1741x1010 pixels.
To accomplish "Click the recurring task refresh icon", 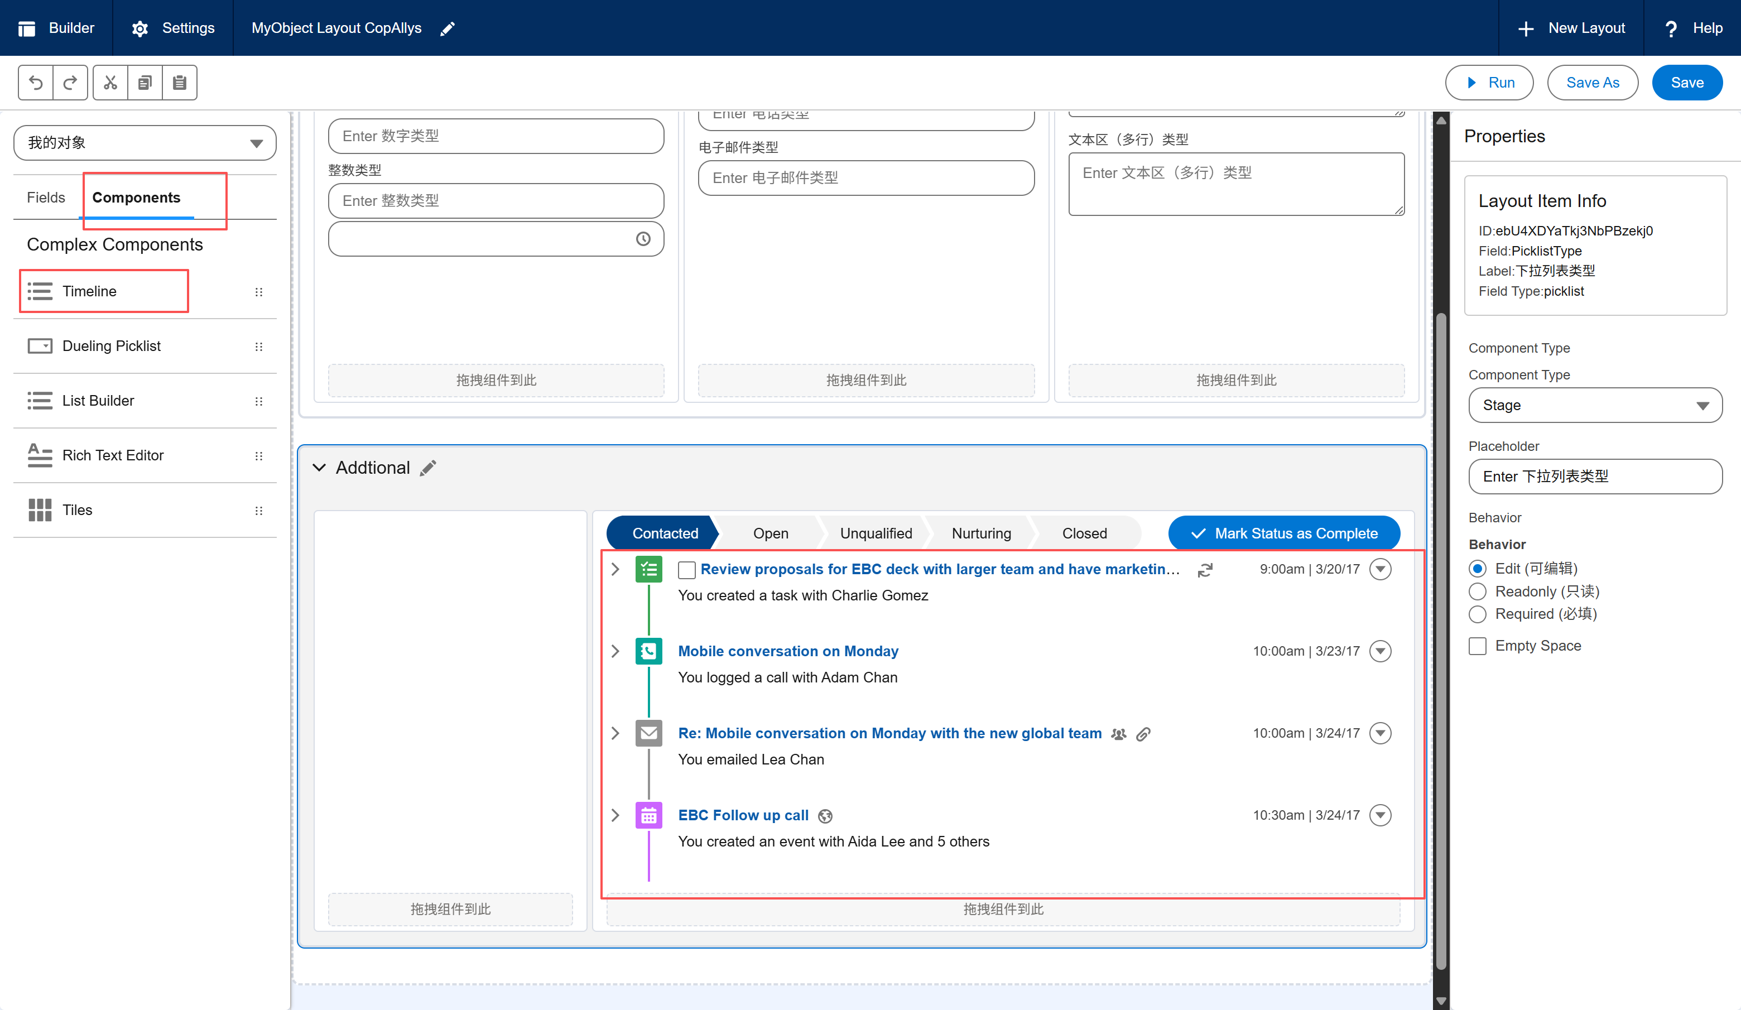I will pyautogui.click(x=1205, y=570).
